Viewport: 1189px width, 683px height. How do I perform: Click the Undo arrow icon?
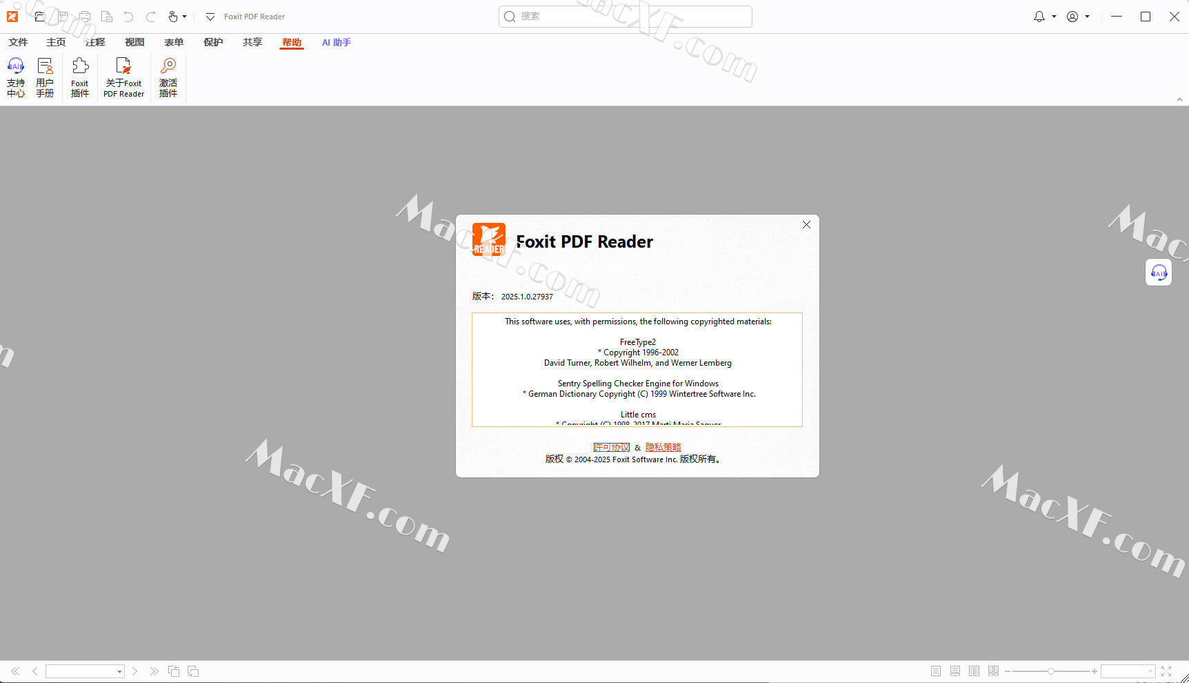click(128, 17)
